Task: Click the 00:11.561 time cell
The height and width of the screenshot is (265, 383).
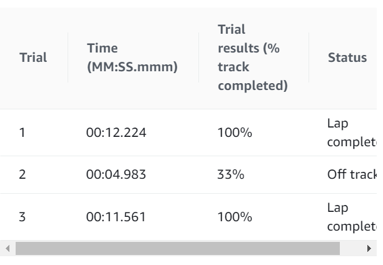Action: 116,217
